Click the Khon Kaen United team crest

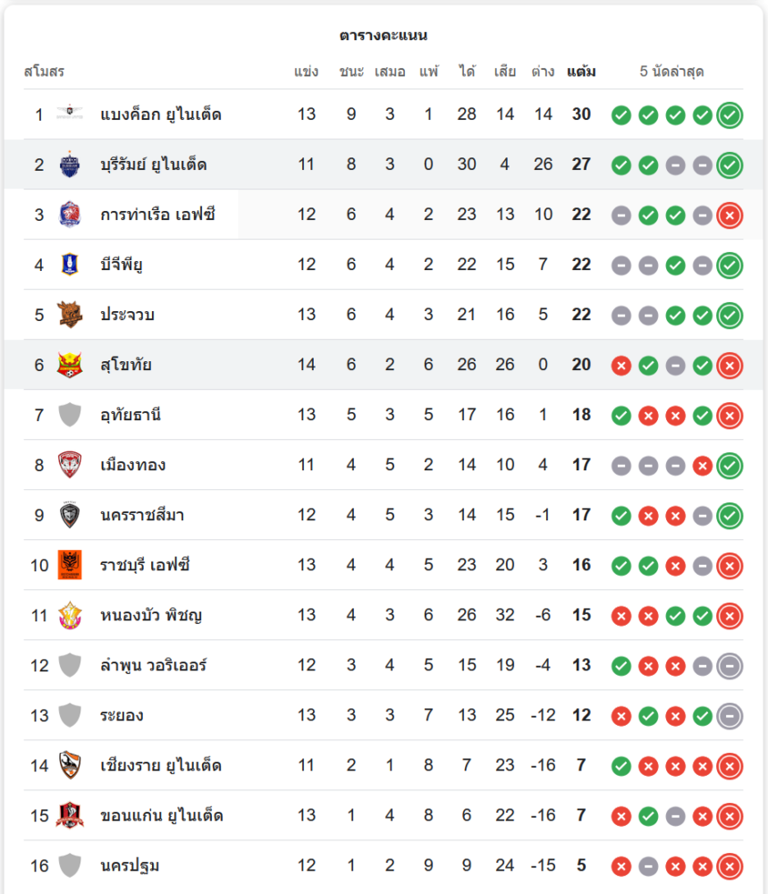[70, 815]
